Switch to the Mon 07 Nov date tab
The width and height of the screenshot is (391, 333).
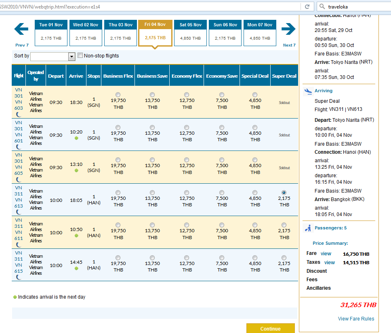tap(260, 33)
